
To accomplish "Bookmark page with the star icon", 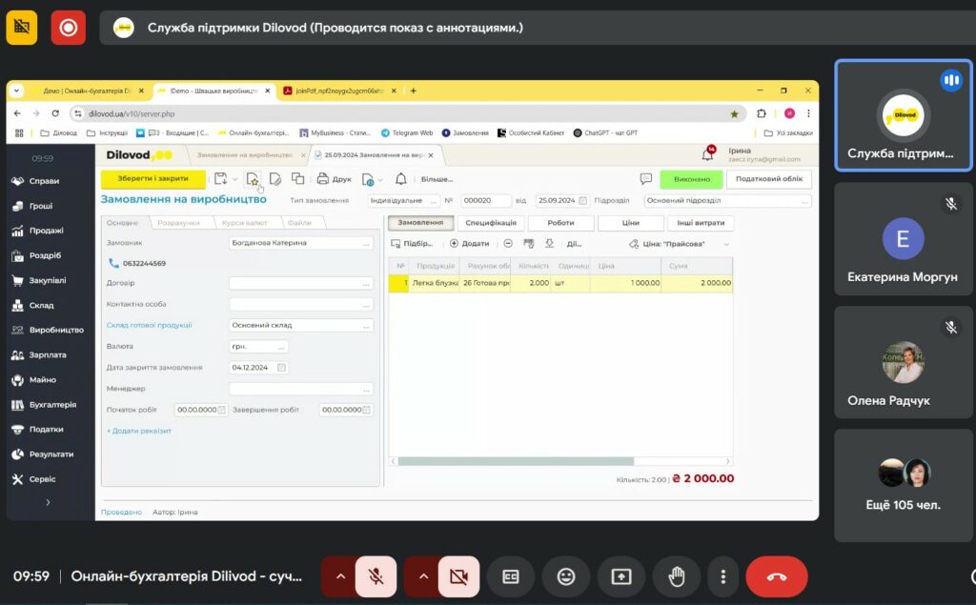I will (x=735, y=114).
